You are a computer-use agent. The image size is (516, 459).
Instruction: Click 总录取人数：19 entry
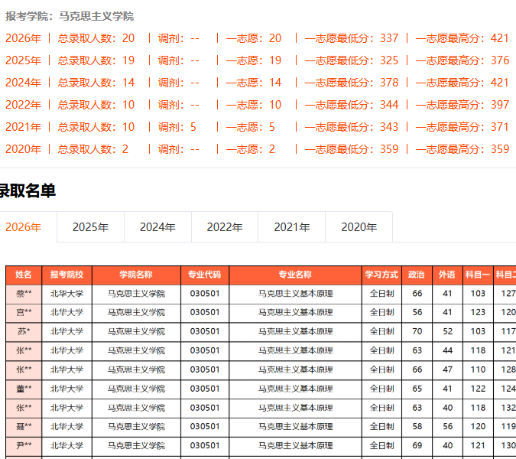click(x=96, y=60)
